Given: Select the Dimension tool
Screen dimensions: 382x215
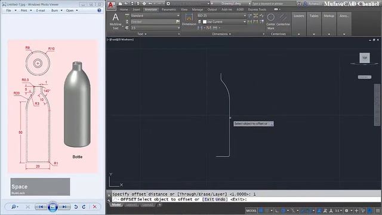Looking at the screenshot, I should 189,20.
